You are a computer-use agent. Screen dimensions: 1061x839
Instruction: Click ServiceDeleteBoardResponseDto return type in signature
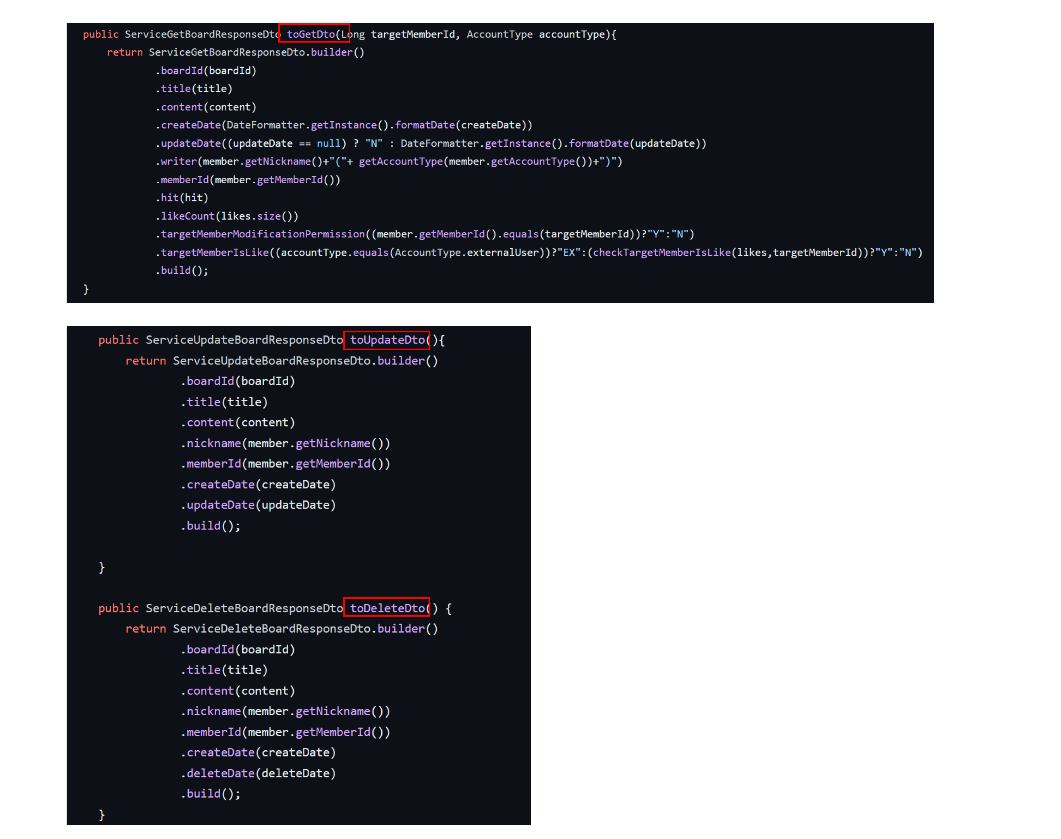[x=244, y=608]
